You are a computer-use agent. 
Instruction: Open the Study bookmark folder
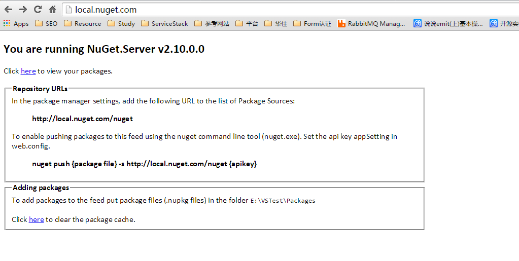tap(121, 23)
